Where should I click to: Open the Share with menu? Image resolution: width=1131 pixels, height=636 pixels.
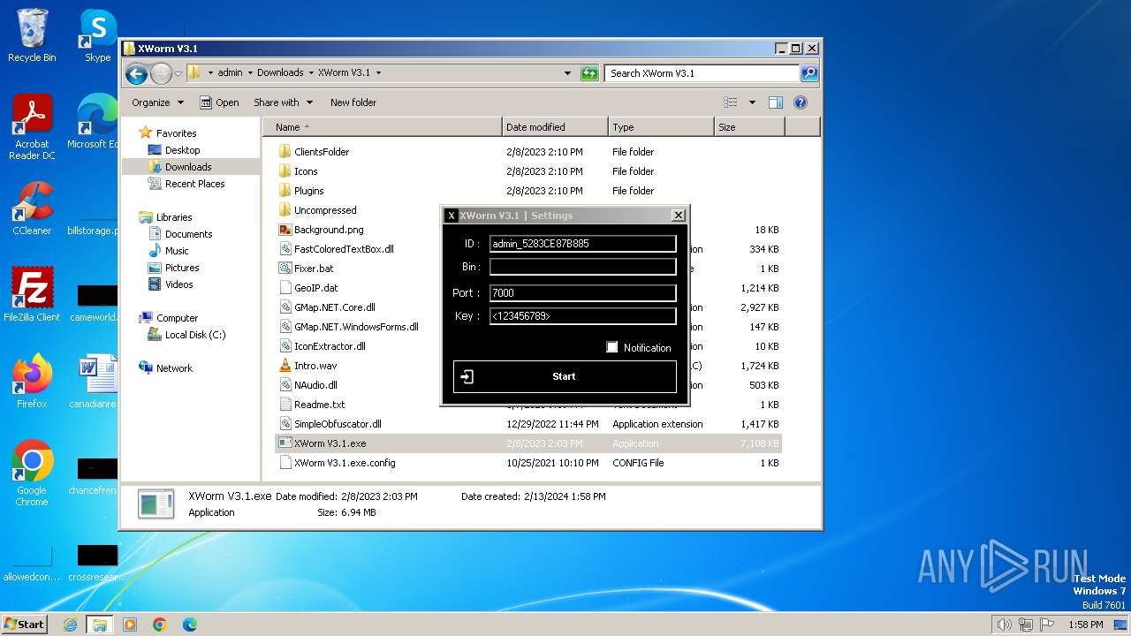point(282,102)
